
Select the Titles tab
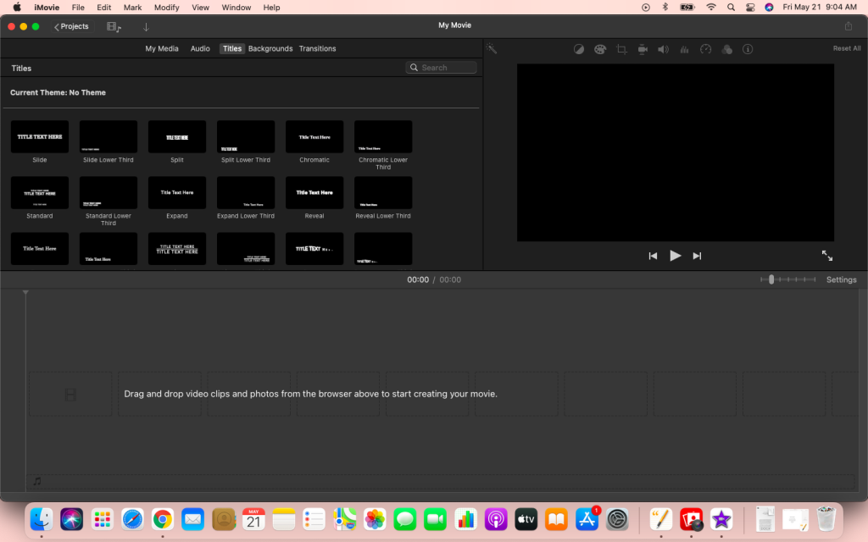232,48
